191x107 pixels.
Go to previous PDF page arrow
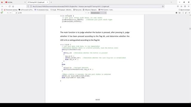point(7,13)
